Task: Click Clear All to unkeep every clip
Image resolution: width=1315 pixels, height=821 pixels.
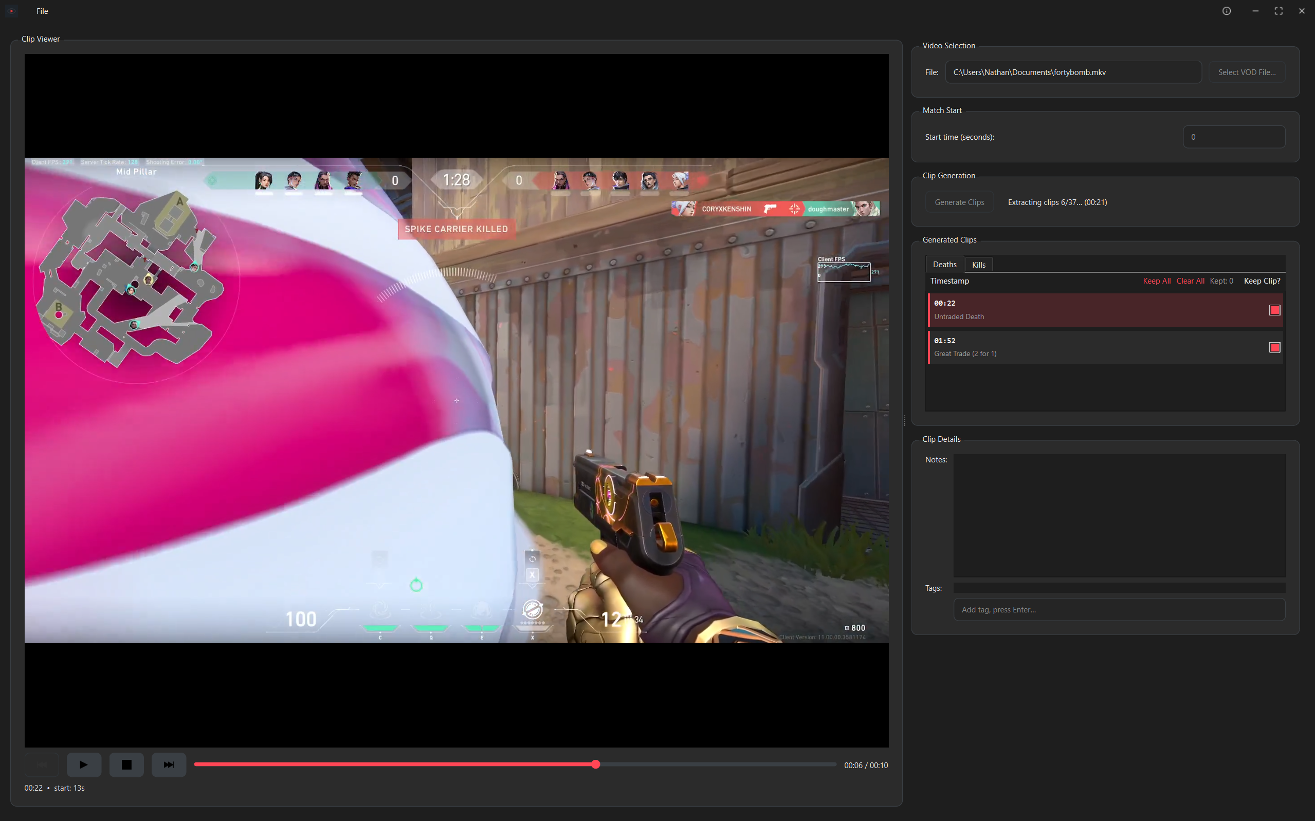Action: (1190, 281)
